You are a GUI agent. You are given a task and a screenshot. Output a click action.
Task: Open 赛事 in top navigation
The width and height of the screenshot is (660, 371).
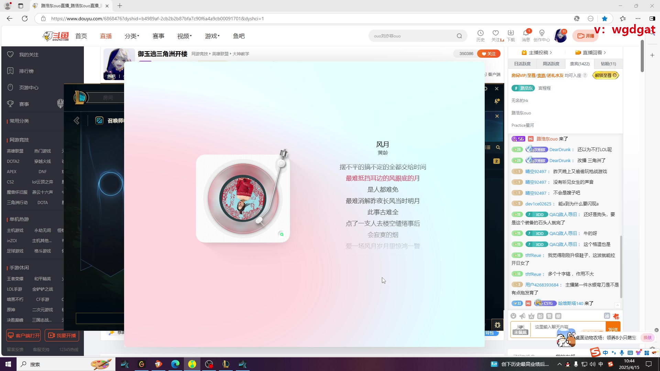[158, 36]
